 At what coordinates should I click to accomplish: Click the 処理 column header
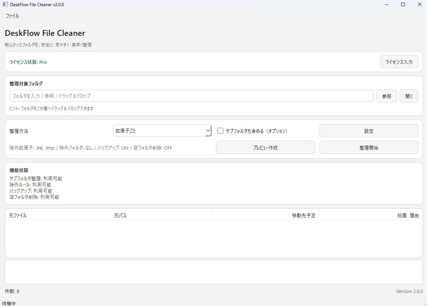402,215
